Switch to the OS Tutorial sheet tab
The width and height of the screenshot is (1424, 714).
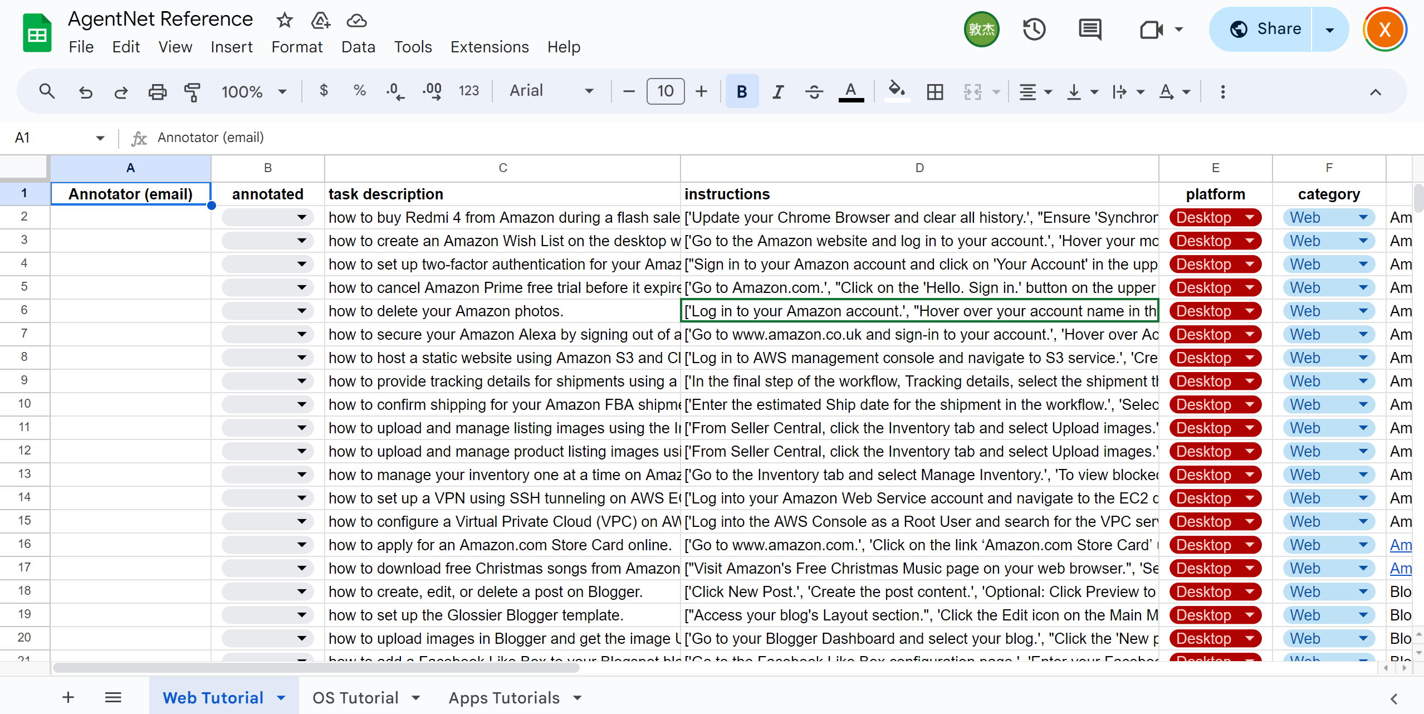tap(355, 698)
